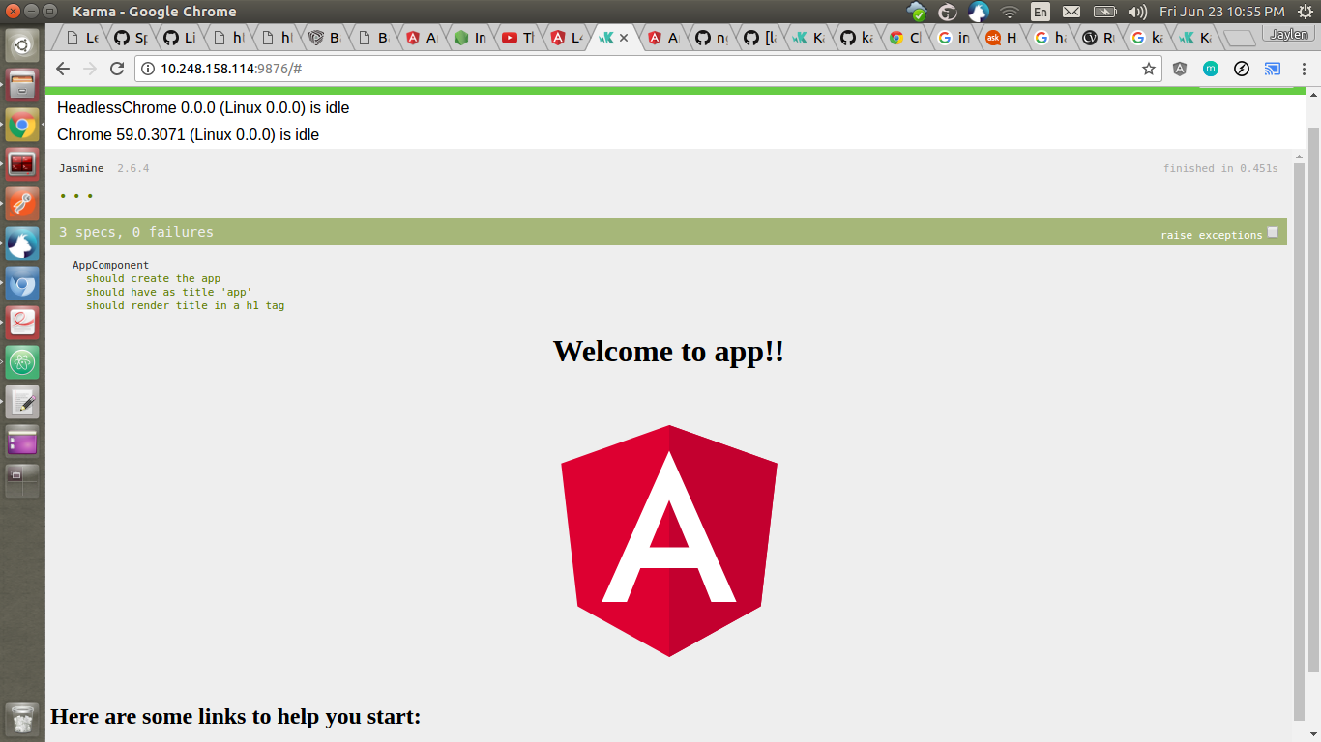Open the volume speaker indicator
This screenshot has width=1321, height=742.
pos(1138,12)
